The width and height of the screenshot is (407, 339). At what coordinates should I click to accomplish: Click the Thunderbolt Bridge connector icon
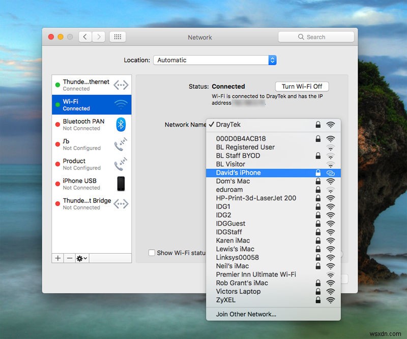click(x=122, y=204)
